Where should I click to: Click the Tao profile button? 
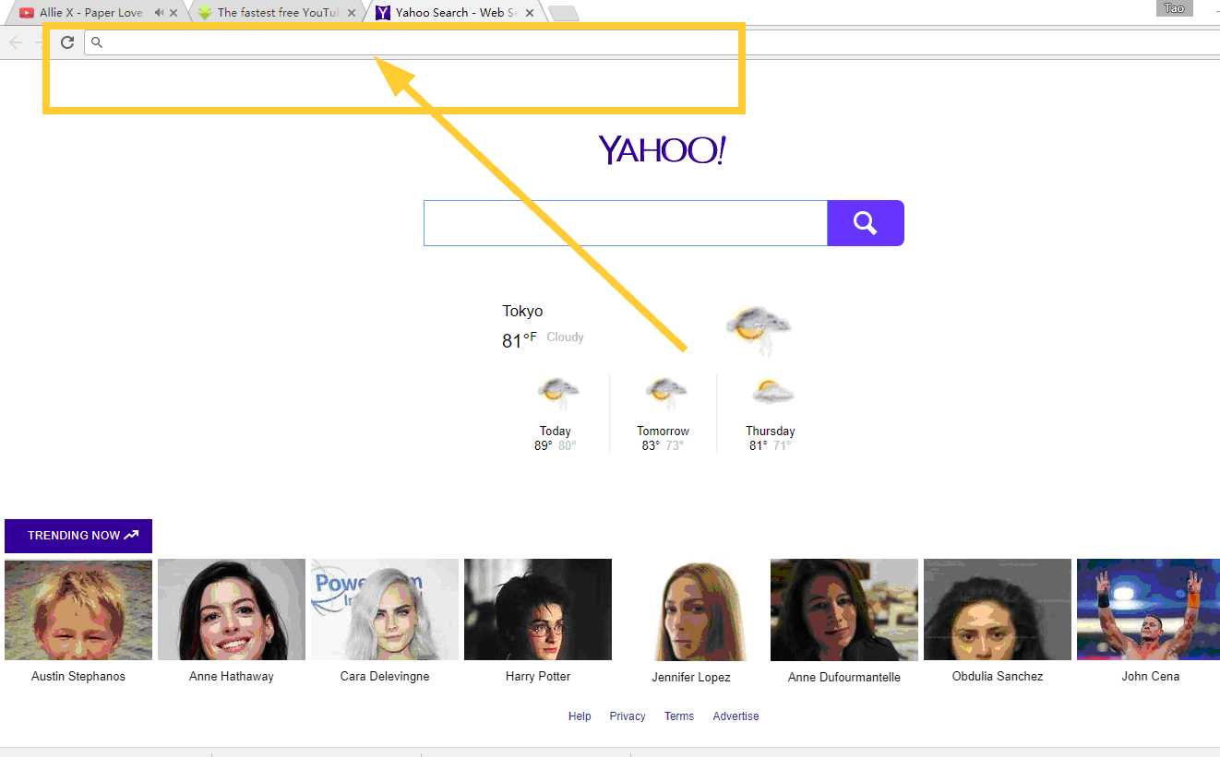1174,8
